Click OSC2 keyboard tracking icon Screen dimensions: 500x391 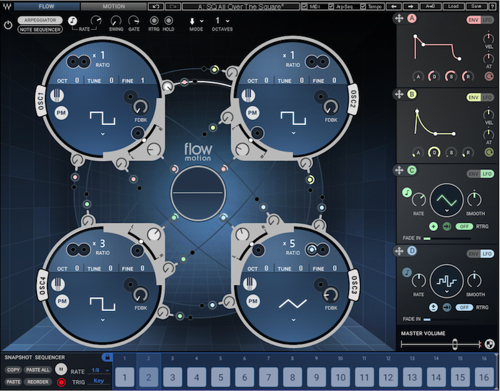(x=248, y=96)
